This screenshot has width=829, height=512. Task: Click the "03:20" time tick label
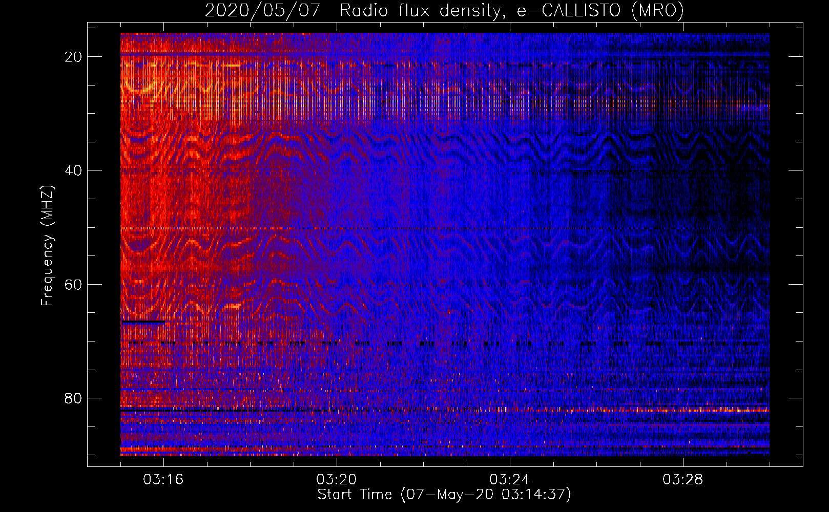tap(337, 480)
